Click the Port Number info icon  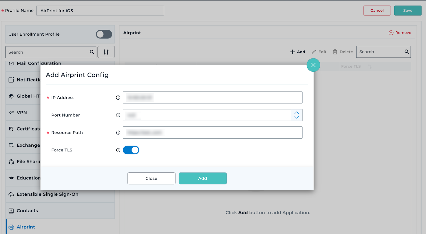(x=118, y=115)
